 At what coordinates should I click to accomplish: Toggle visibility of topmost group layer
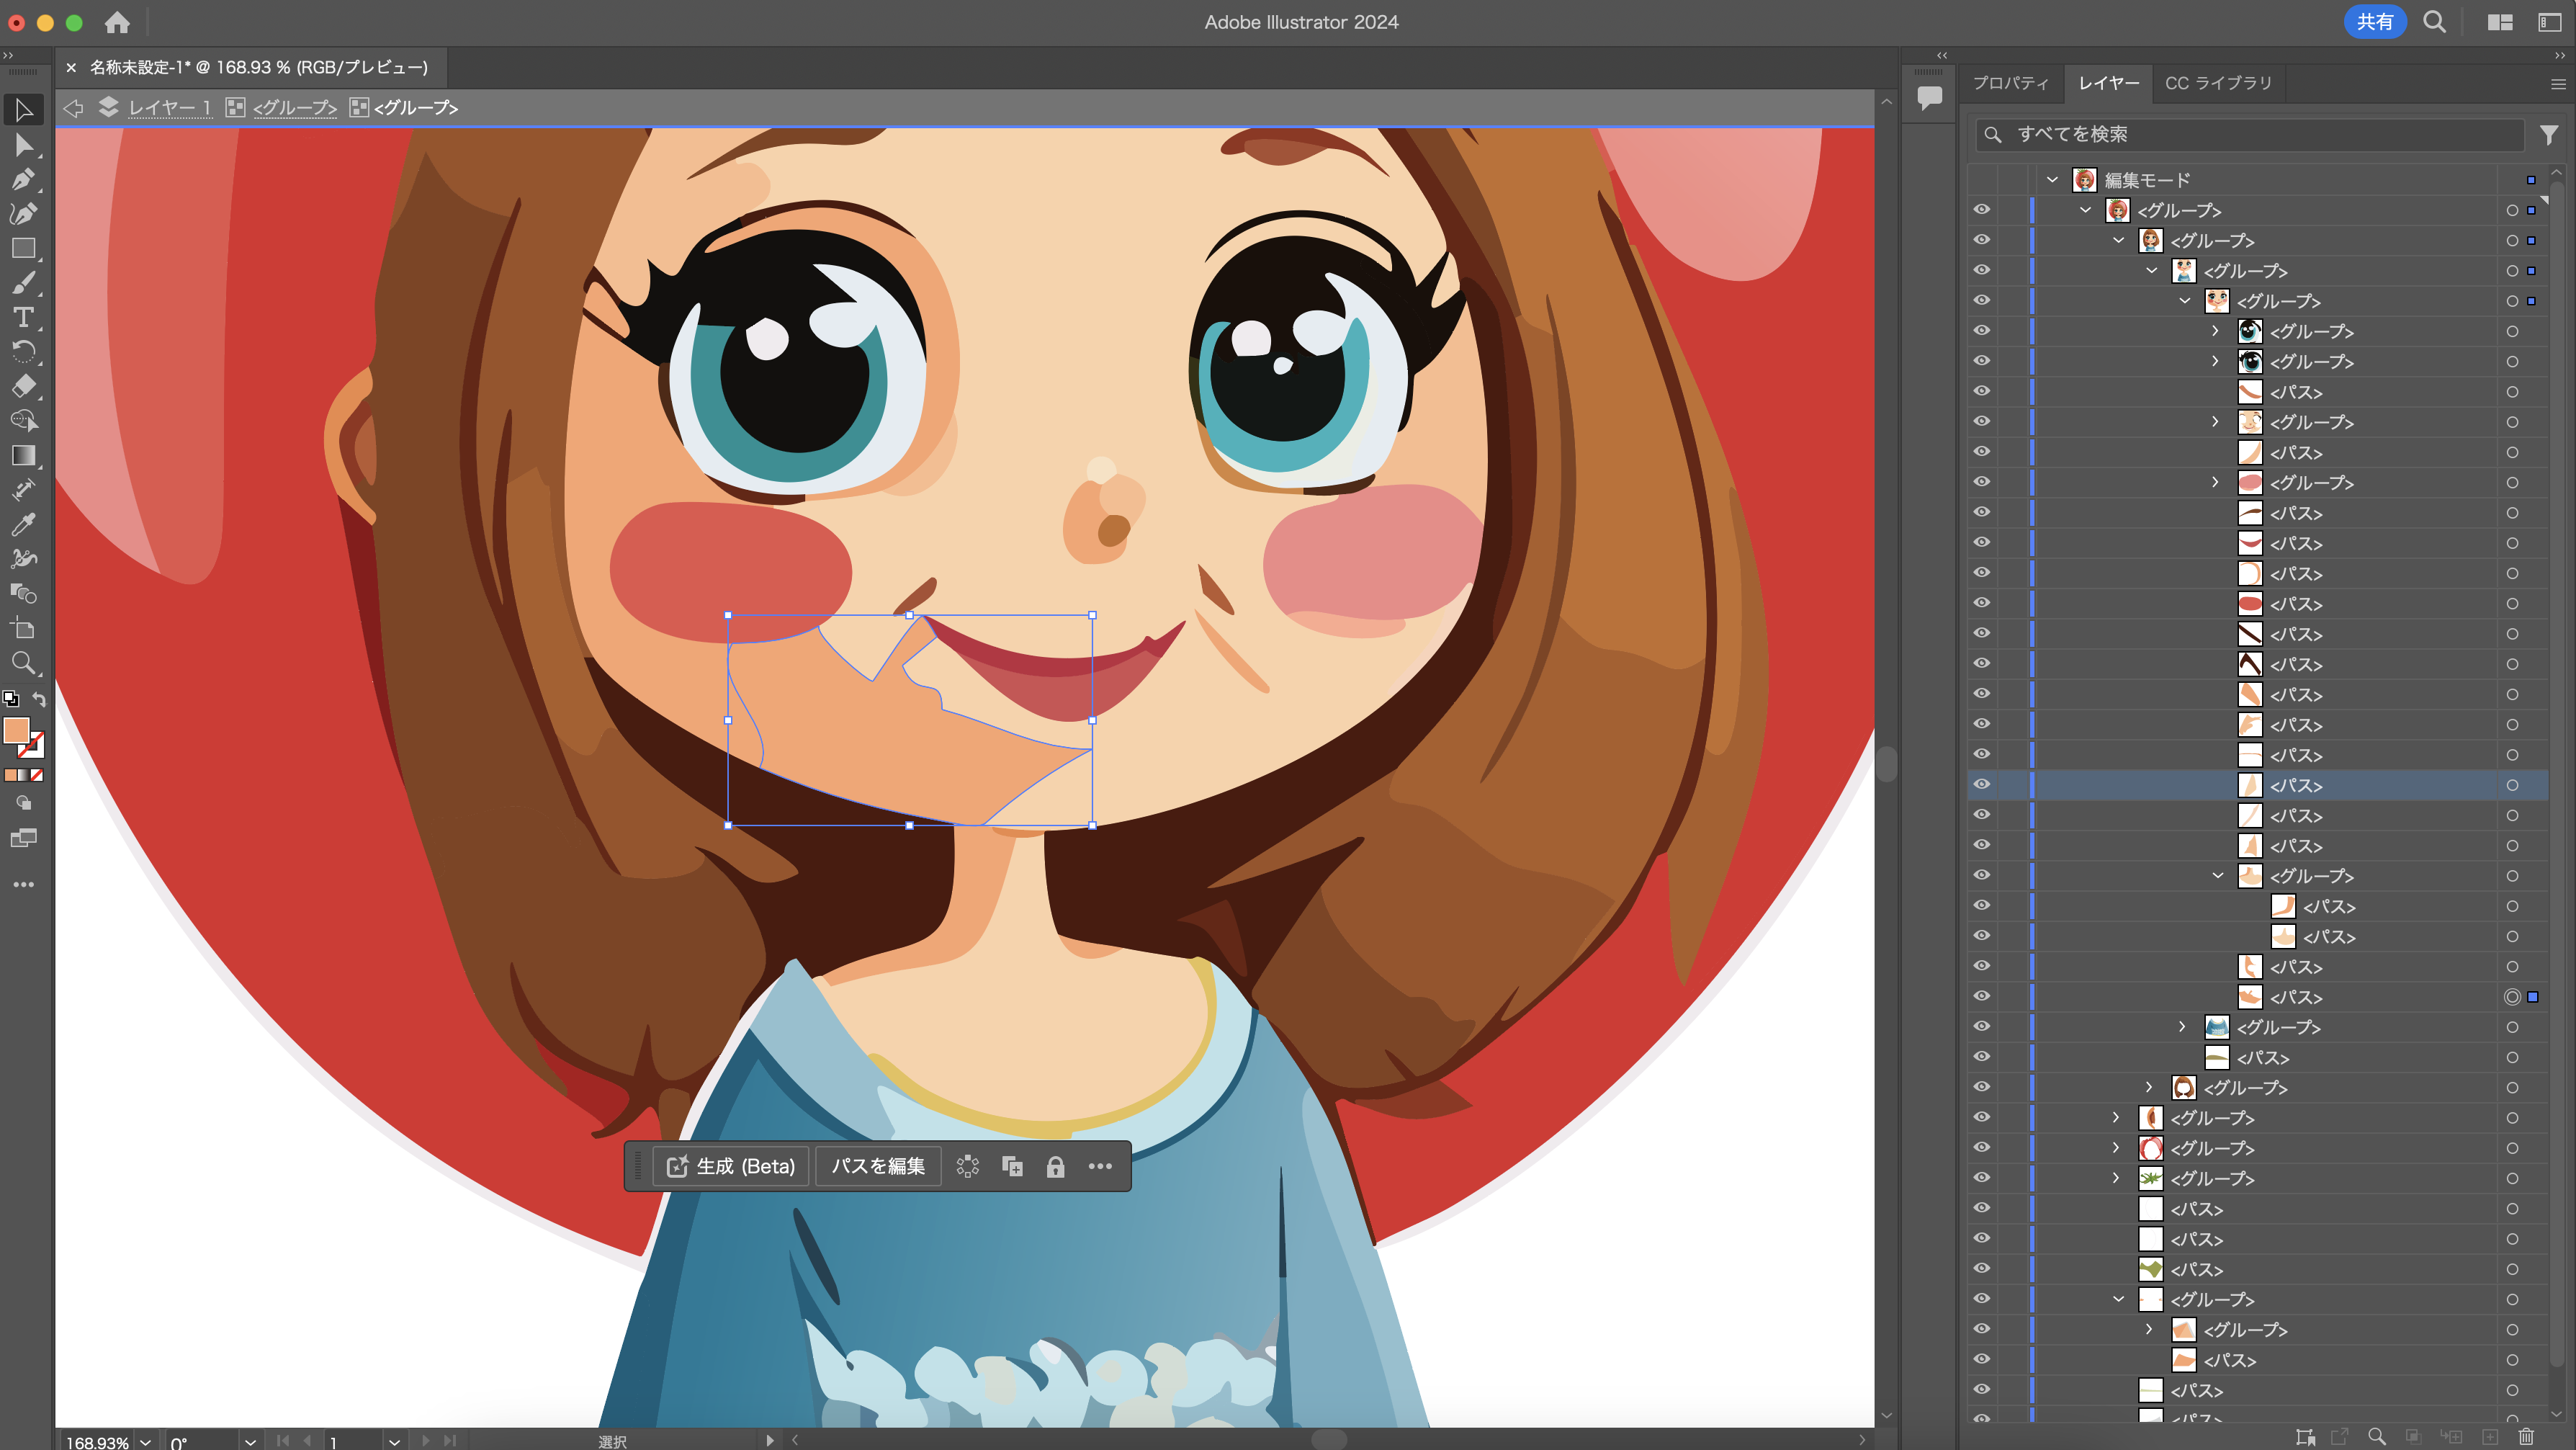coord(1981,210)
